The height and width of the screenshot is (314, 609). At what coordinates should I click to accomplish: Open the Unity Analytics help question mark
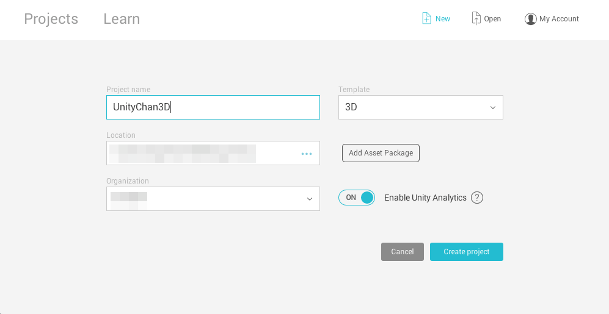pyautogui.click(x=477, y=198)
